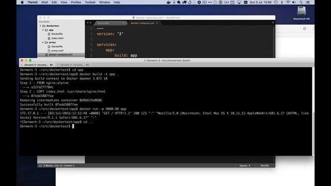Open the Profiles menu

(x=76, y=2)
